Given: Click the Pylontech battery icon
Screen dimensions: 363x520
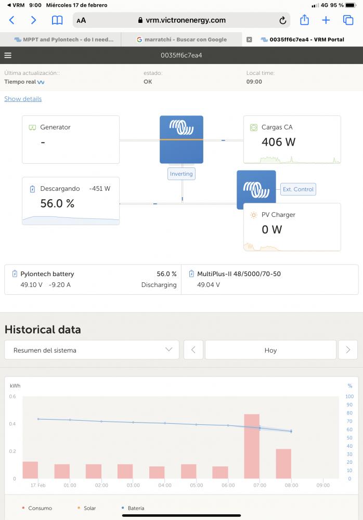Looking at the screenshot, I should (x=15, y=274).
